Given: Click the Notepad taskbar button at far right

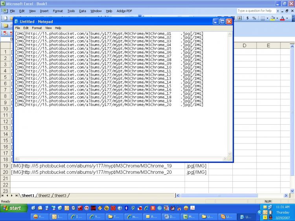Looking at the screenshot, I should tap(246, 217).
